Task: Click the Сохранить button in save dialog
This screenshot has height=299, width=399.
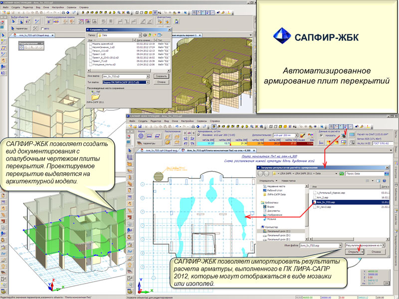Action: 161,76
